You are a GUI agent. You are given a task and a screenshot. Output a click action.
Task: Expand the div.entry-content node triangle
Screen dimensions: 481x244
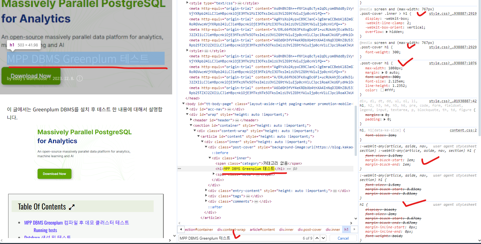206,191
